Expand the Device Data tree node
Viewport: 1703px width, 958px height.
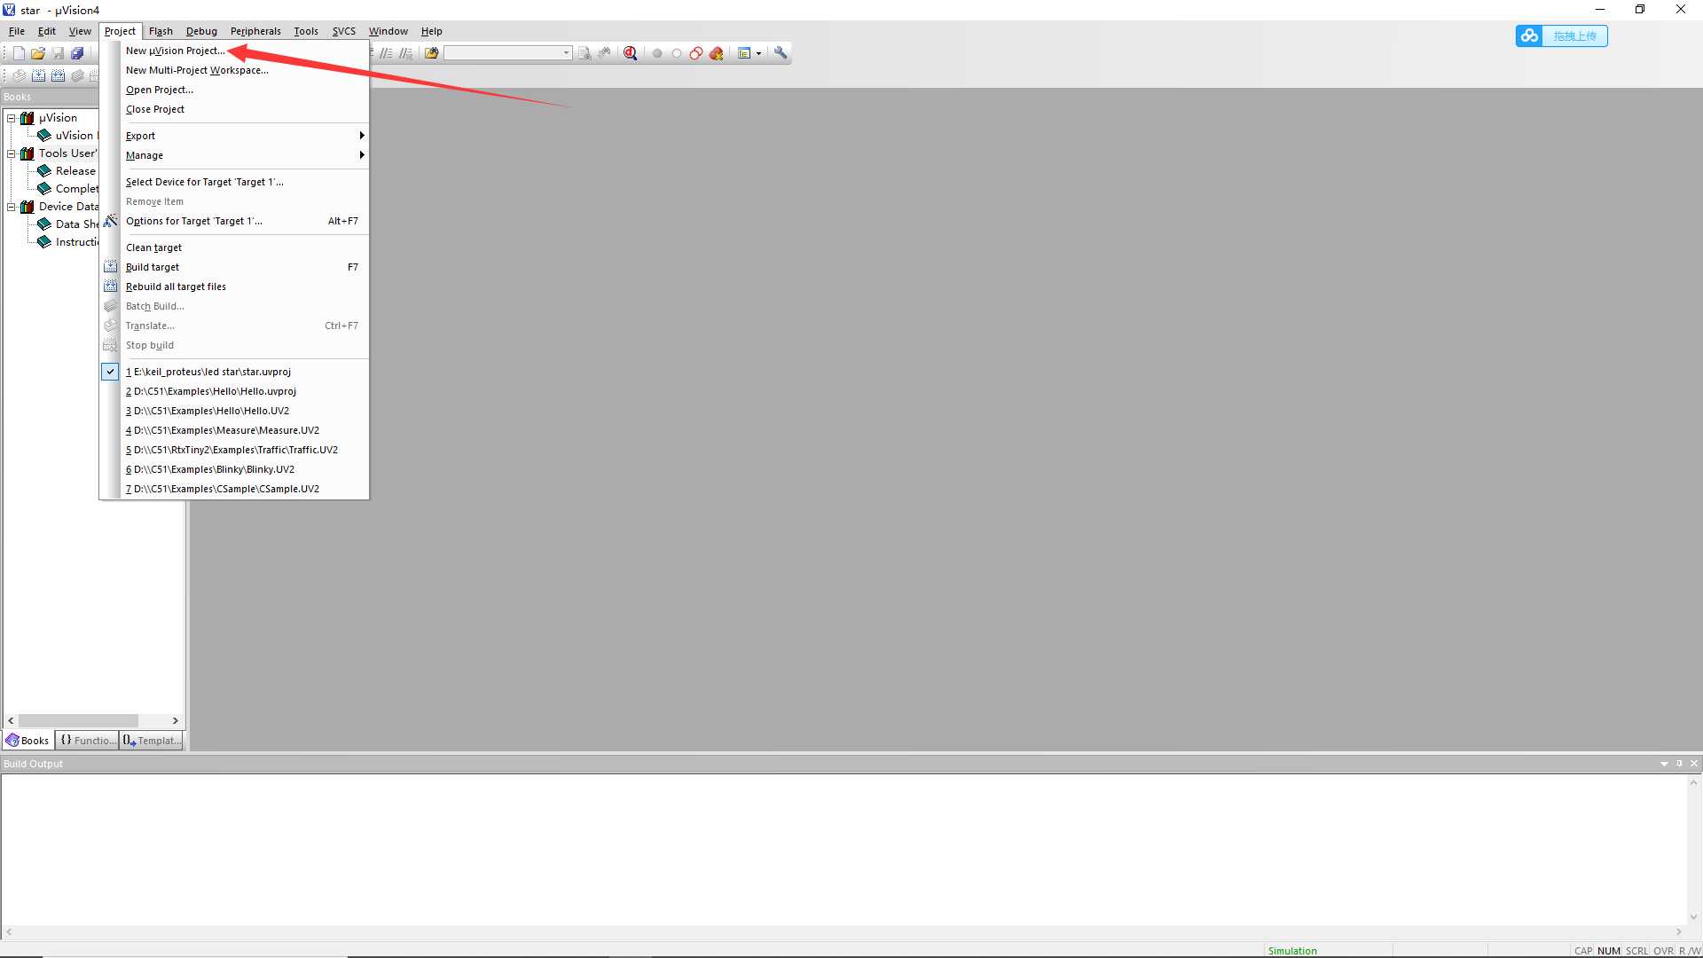12,206
